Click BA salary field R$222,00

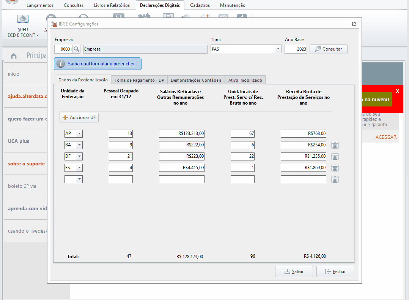point(181,145)
